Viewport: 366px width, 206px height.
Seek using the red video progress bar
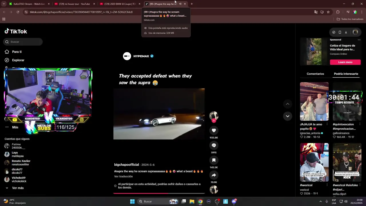click(x=159, y=193)
